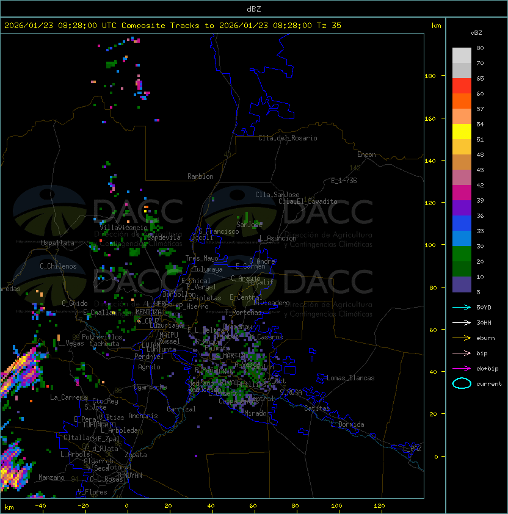Click the 'Carrizal' label on the map

[181, 409]
